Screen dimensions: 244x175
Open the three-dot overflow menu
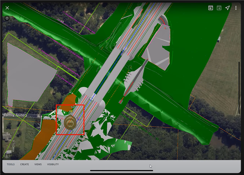[x=236, y=8]
